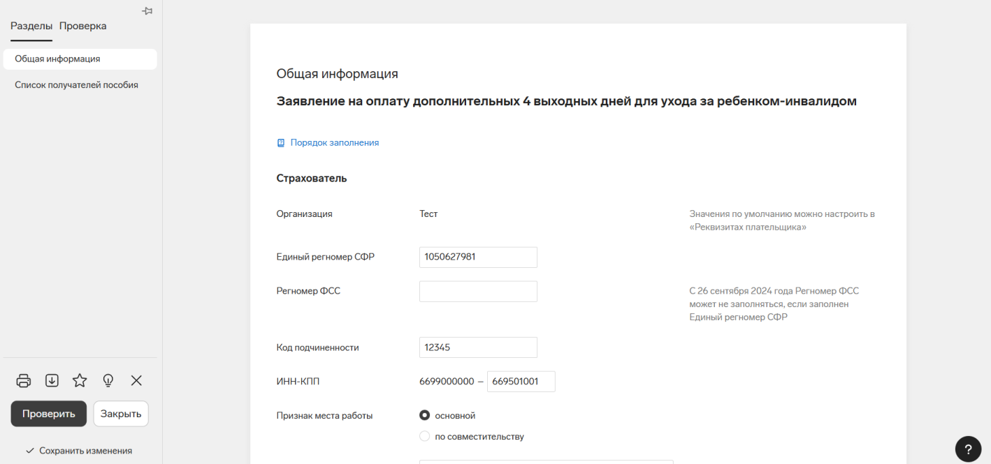The image size is (991, 464).
Task: Pin the sidebar with the pin icon
Action: click(x=147, y=11)
